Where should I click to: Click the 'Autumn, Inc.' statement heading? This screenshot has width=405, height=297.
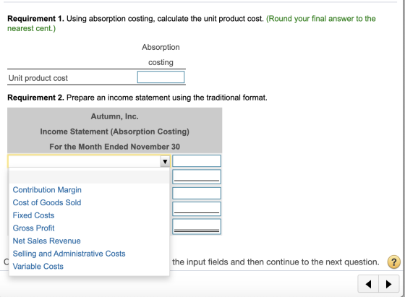[x=115, y=116]
